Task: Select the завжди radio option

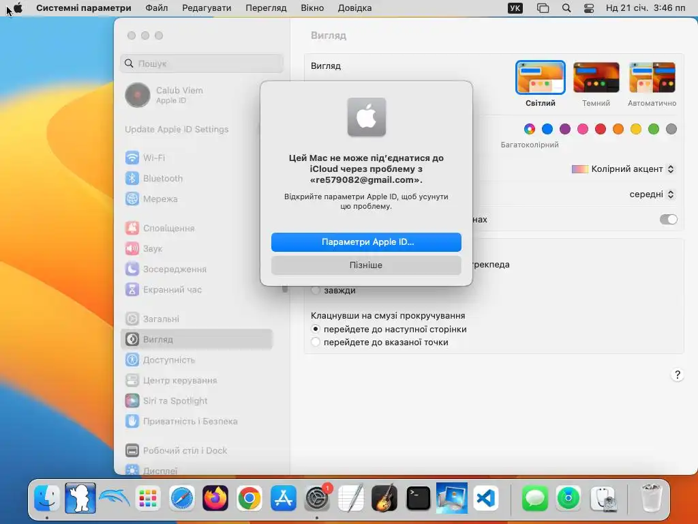Action: (x=316, y=290)
